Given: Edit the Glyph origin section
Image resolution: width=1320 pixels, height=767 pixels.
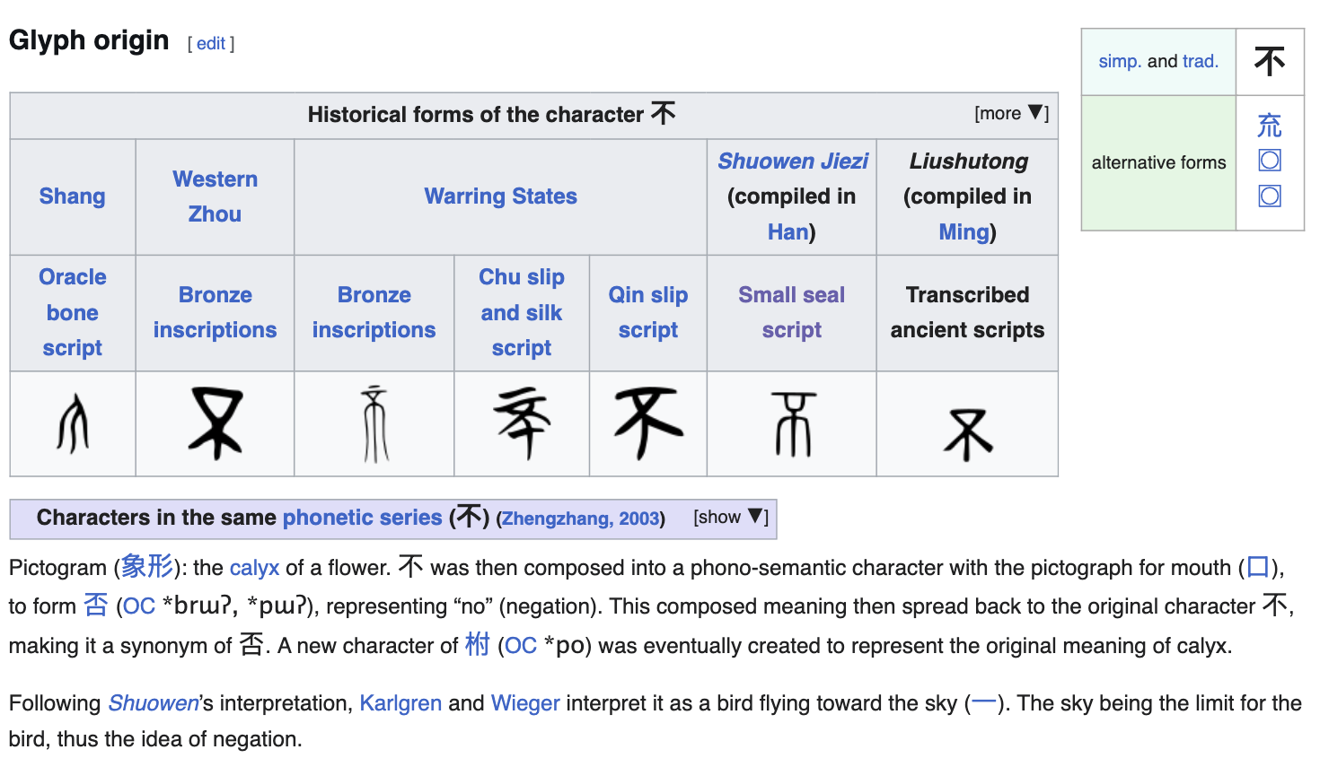Looking at the screenshot, I should (x=211, y=43).
